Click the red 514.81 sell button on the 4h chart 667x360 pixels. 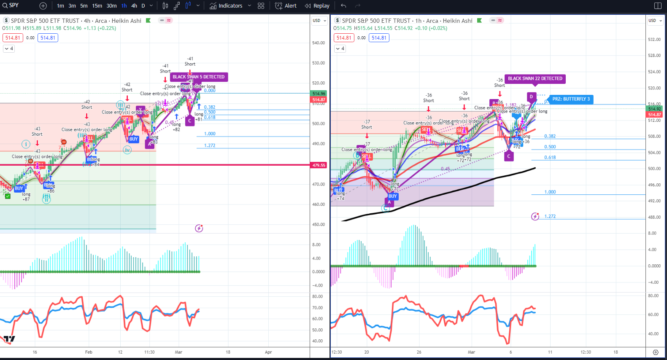tap(13, 38)
